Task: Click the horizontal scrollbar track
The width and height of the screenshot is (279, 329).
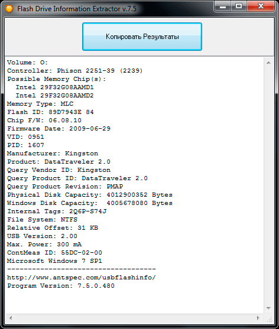Action: pos(134,318)
